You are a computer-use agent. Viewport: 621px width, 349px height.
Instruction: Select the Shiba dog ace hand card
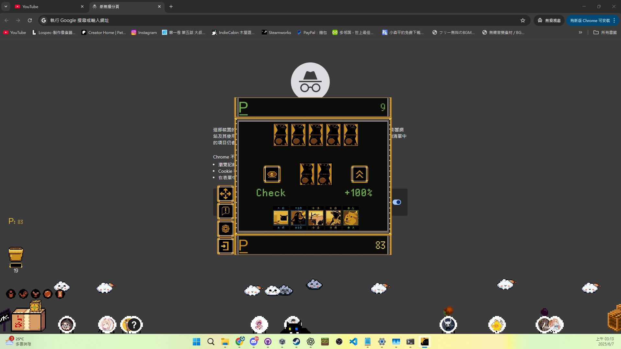pyautogui.click(x=351, y=218)
